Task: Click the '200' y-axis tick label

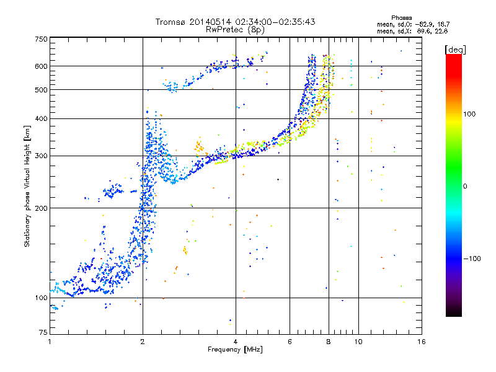Action: pos(42,208)
